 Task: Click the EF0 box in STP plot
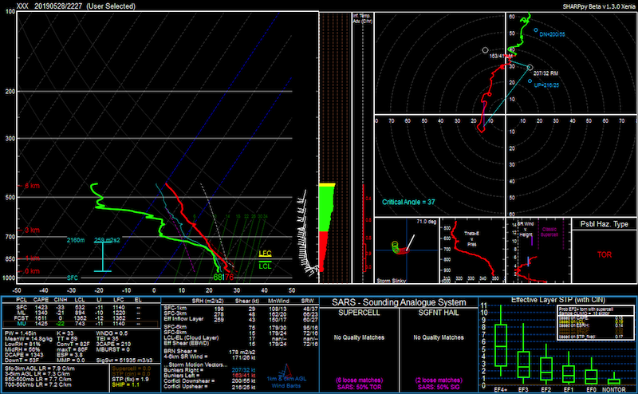591,377
